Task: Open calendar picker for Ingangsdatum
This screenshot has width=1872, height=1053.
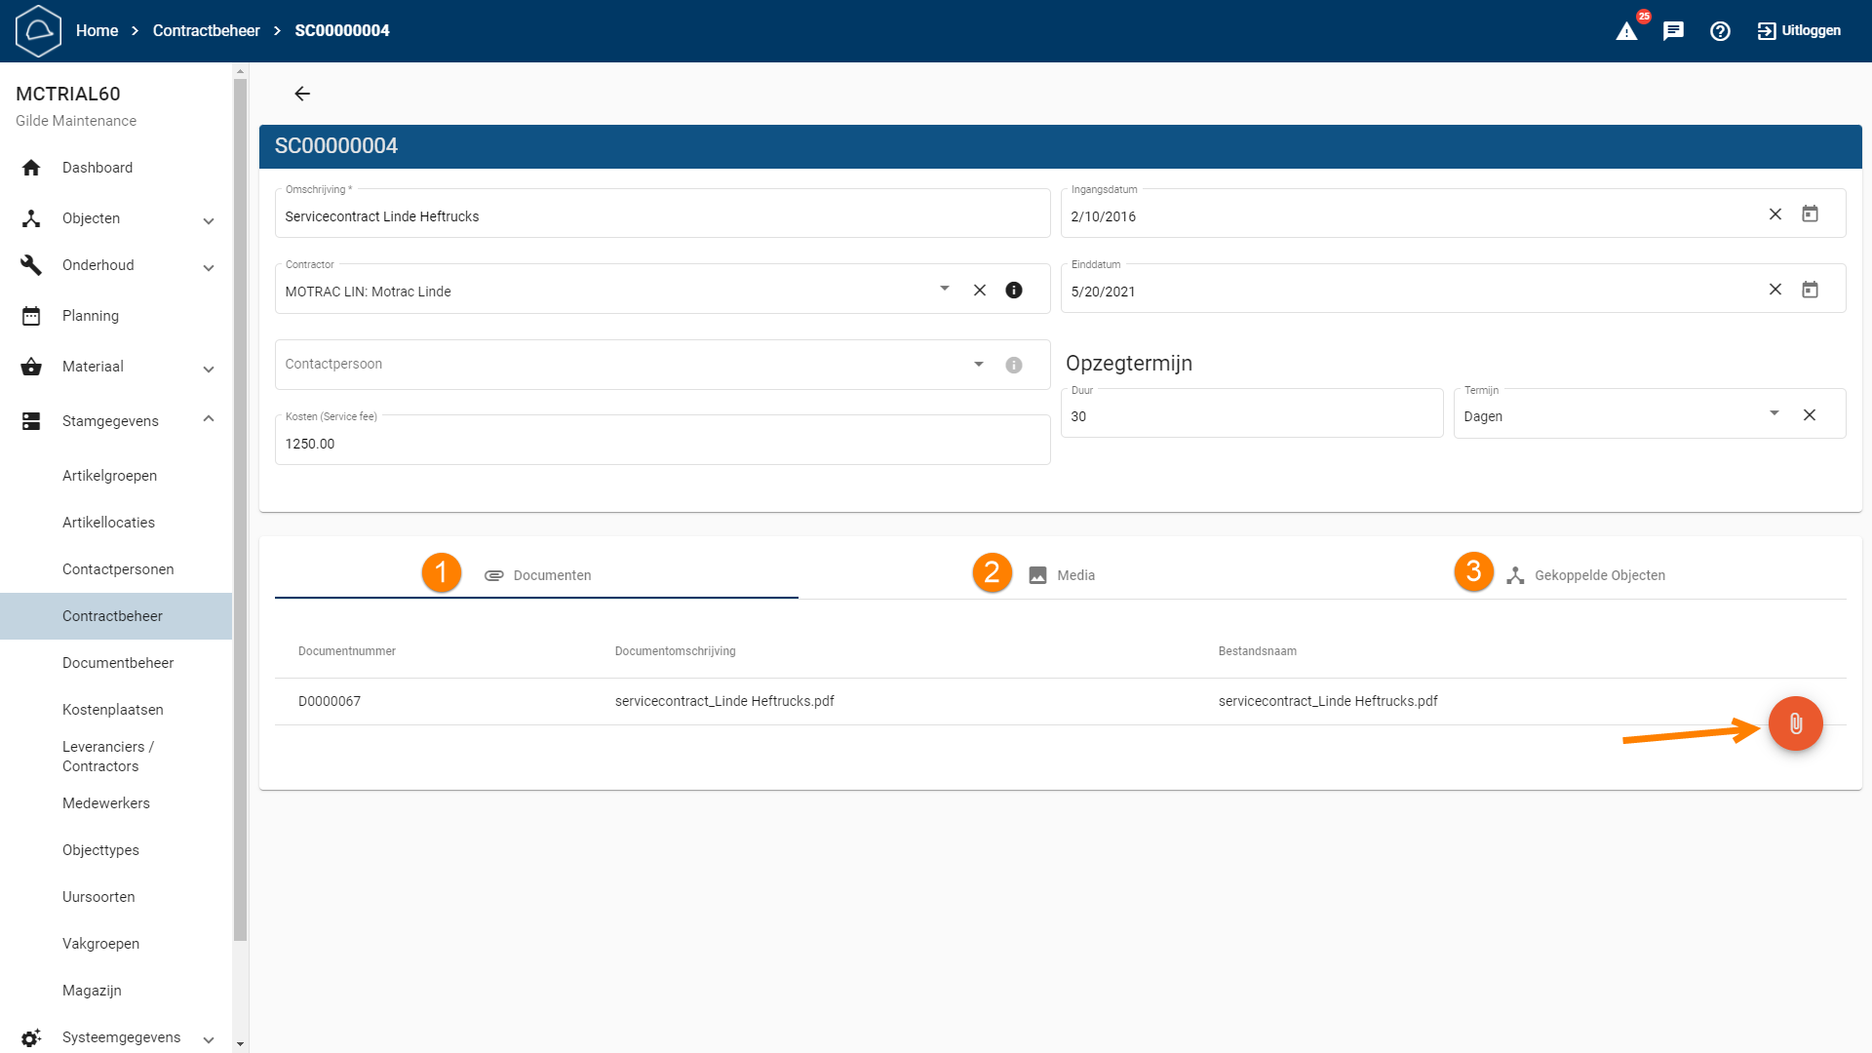Action: (x=1810, y=214)
